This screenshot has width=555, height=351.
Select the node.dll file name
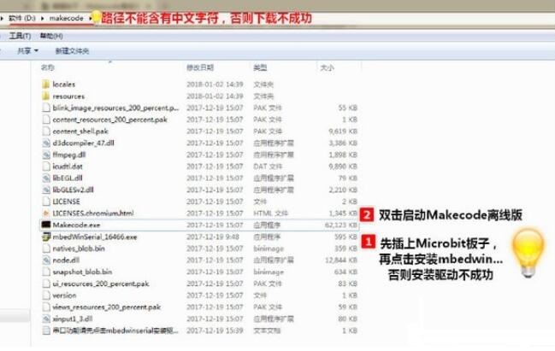coord(66,260)
